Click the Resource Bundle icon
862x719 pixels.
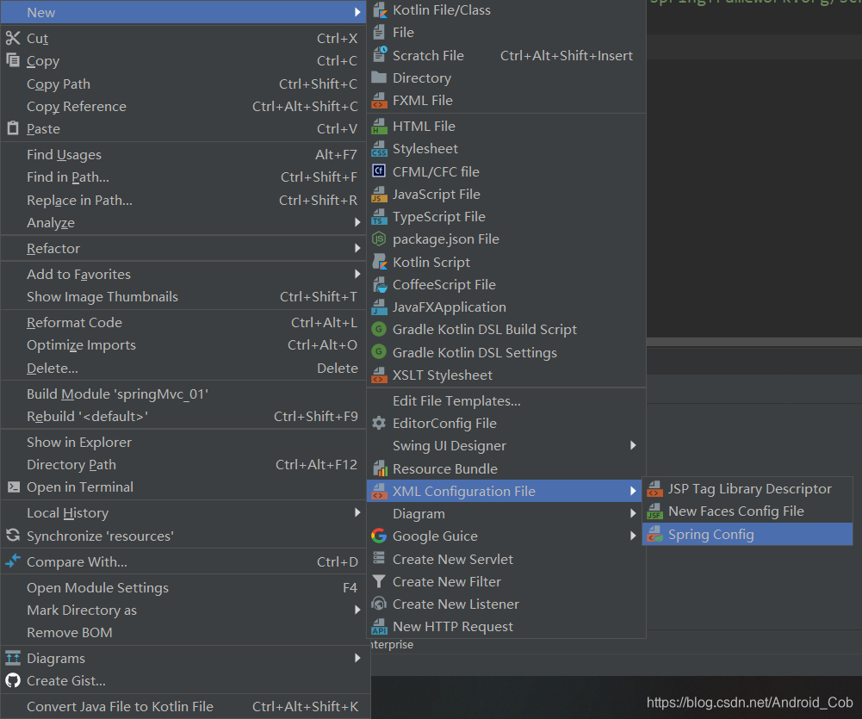point(379,468)
